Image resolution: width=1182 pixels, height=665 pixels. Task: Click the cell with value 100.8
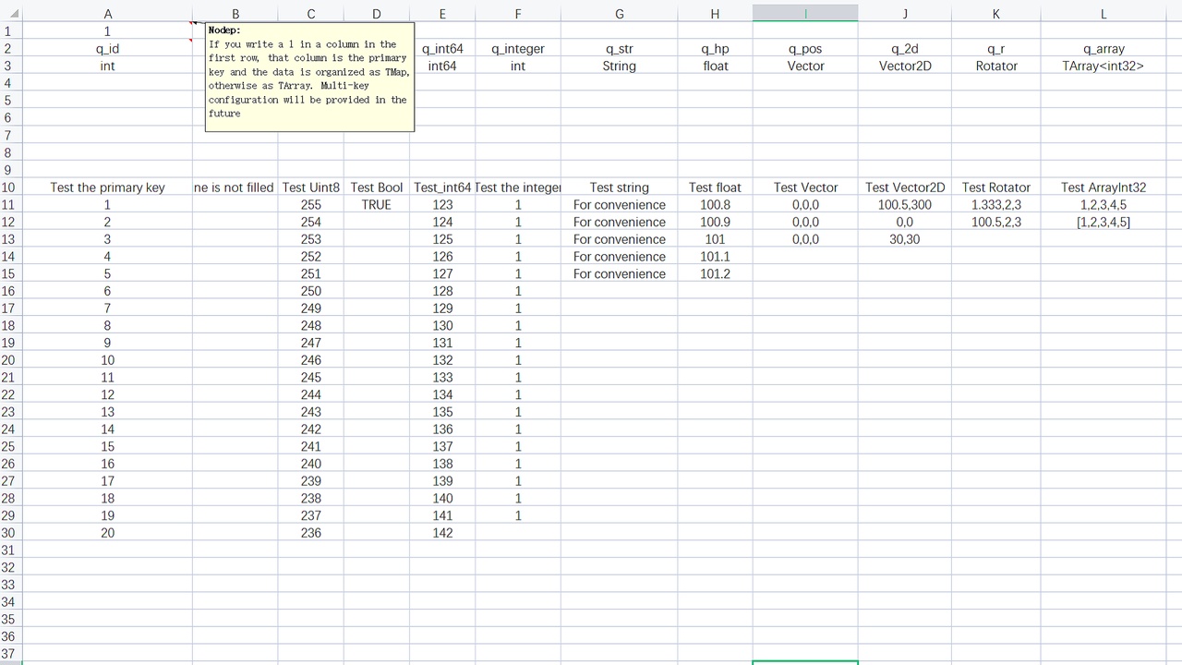tap(715, 205)
